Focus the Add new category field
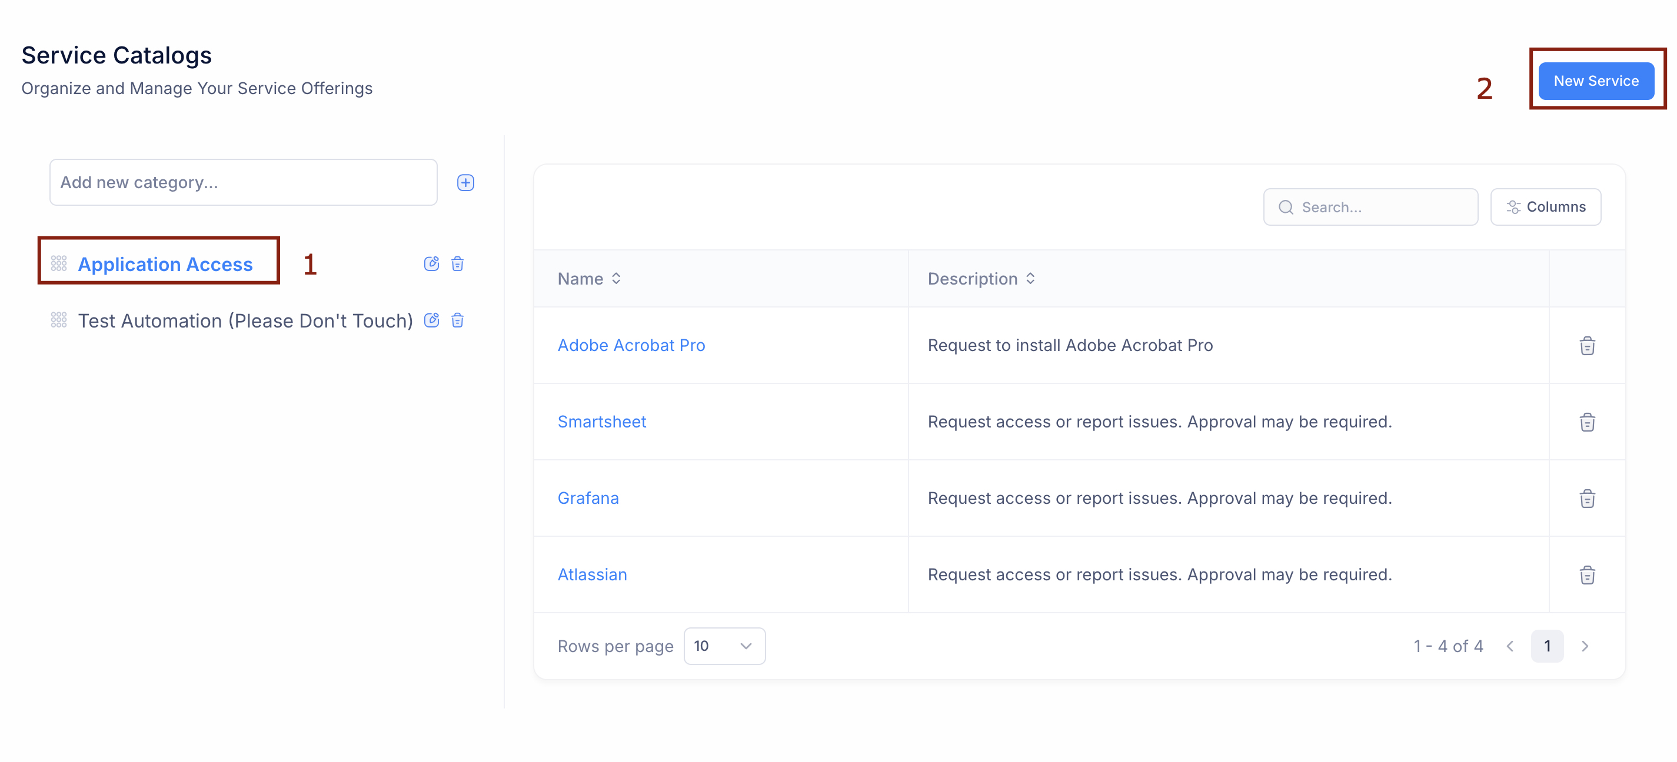The width and height of the screenshot is (1677, 762). pos(243,183)
